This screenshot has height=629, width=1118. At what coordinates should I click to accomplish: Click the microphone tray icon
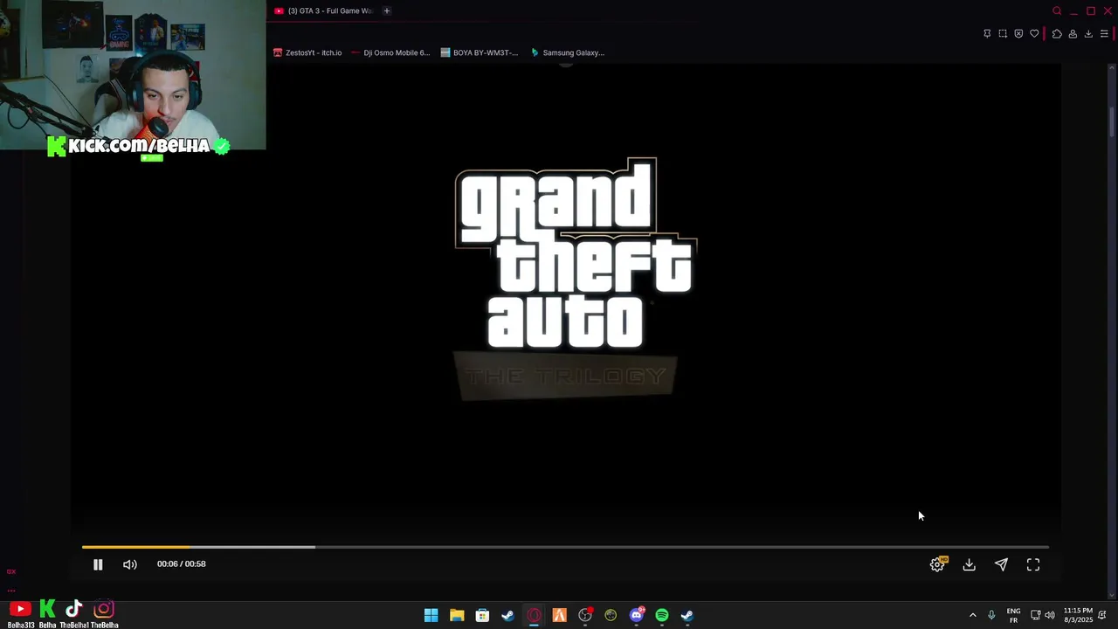point(991,616)
